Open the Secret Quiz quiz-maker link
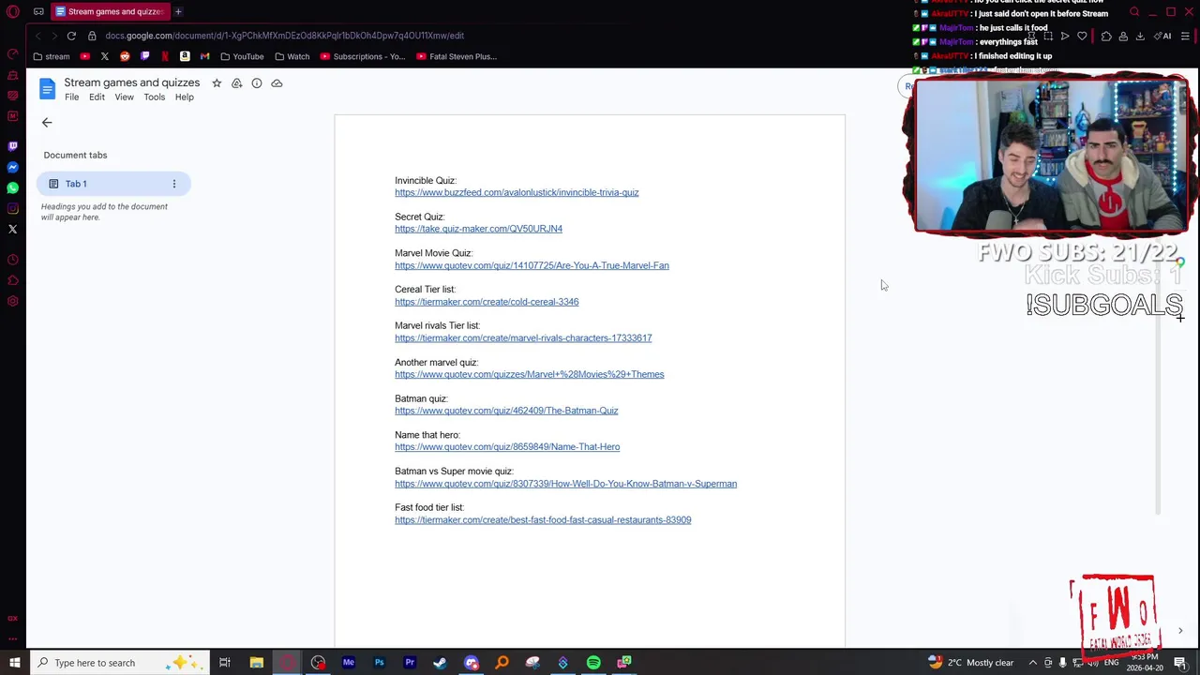The image size is (1200, 675). (x=478, y=229)
